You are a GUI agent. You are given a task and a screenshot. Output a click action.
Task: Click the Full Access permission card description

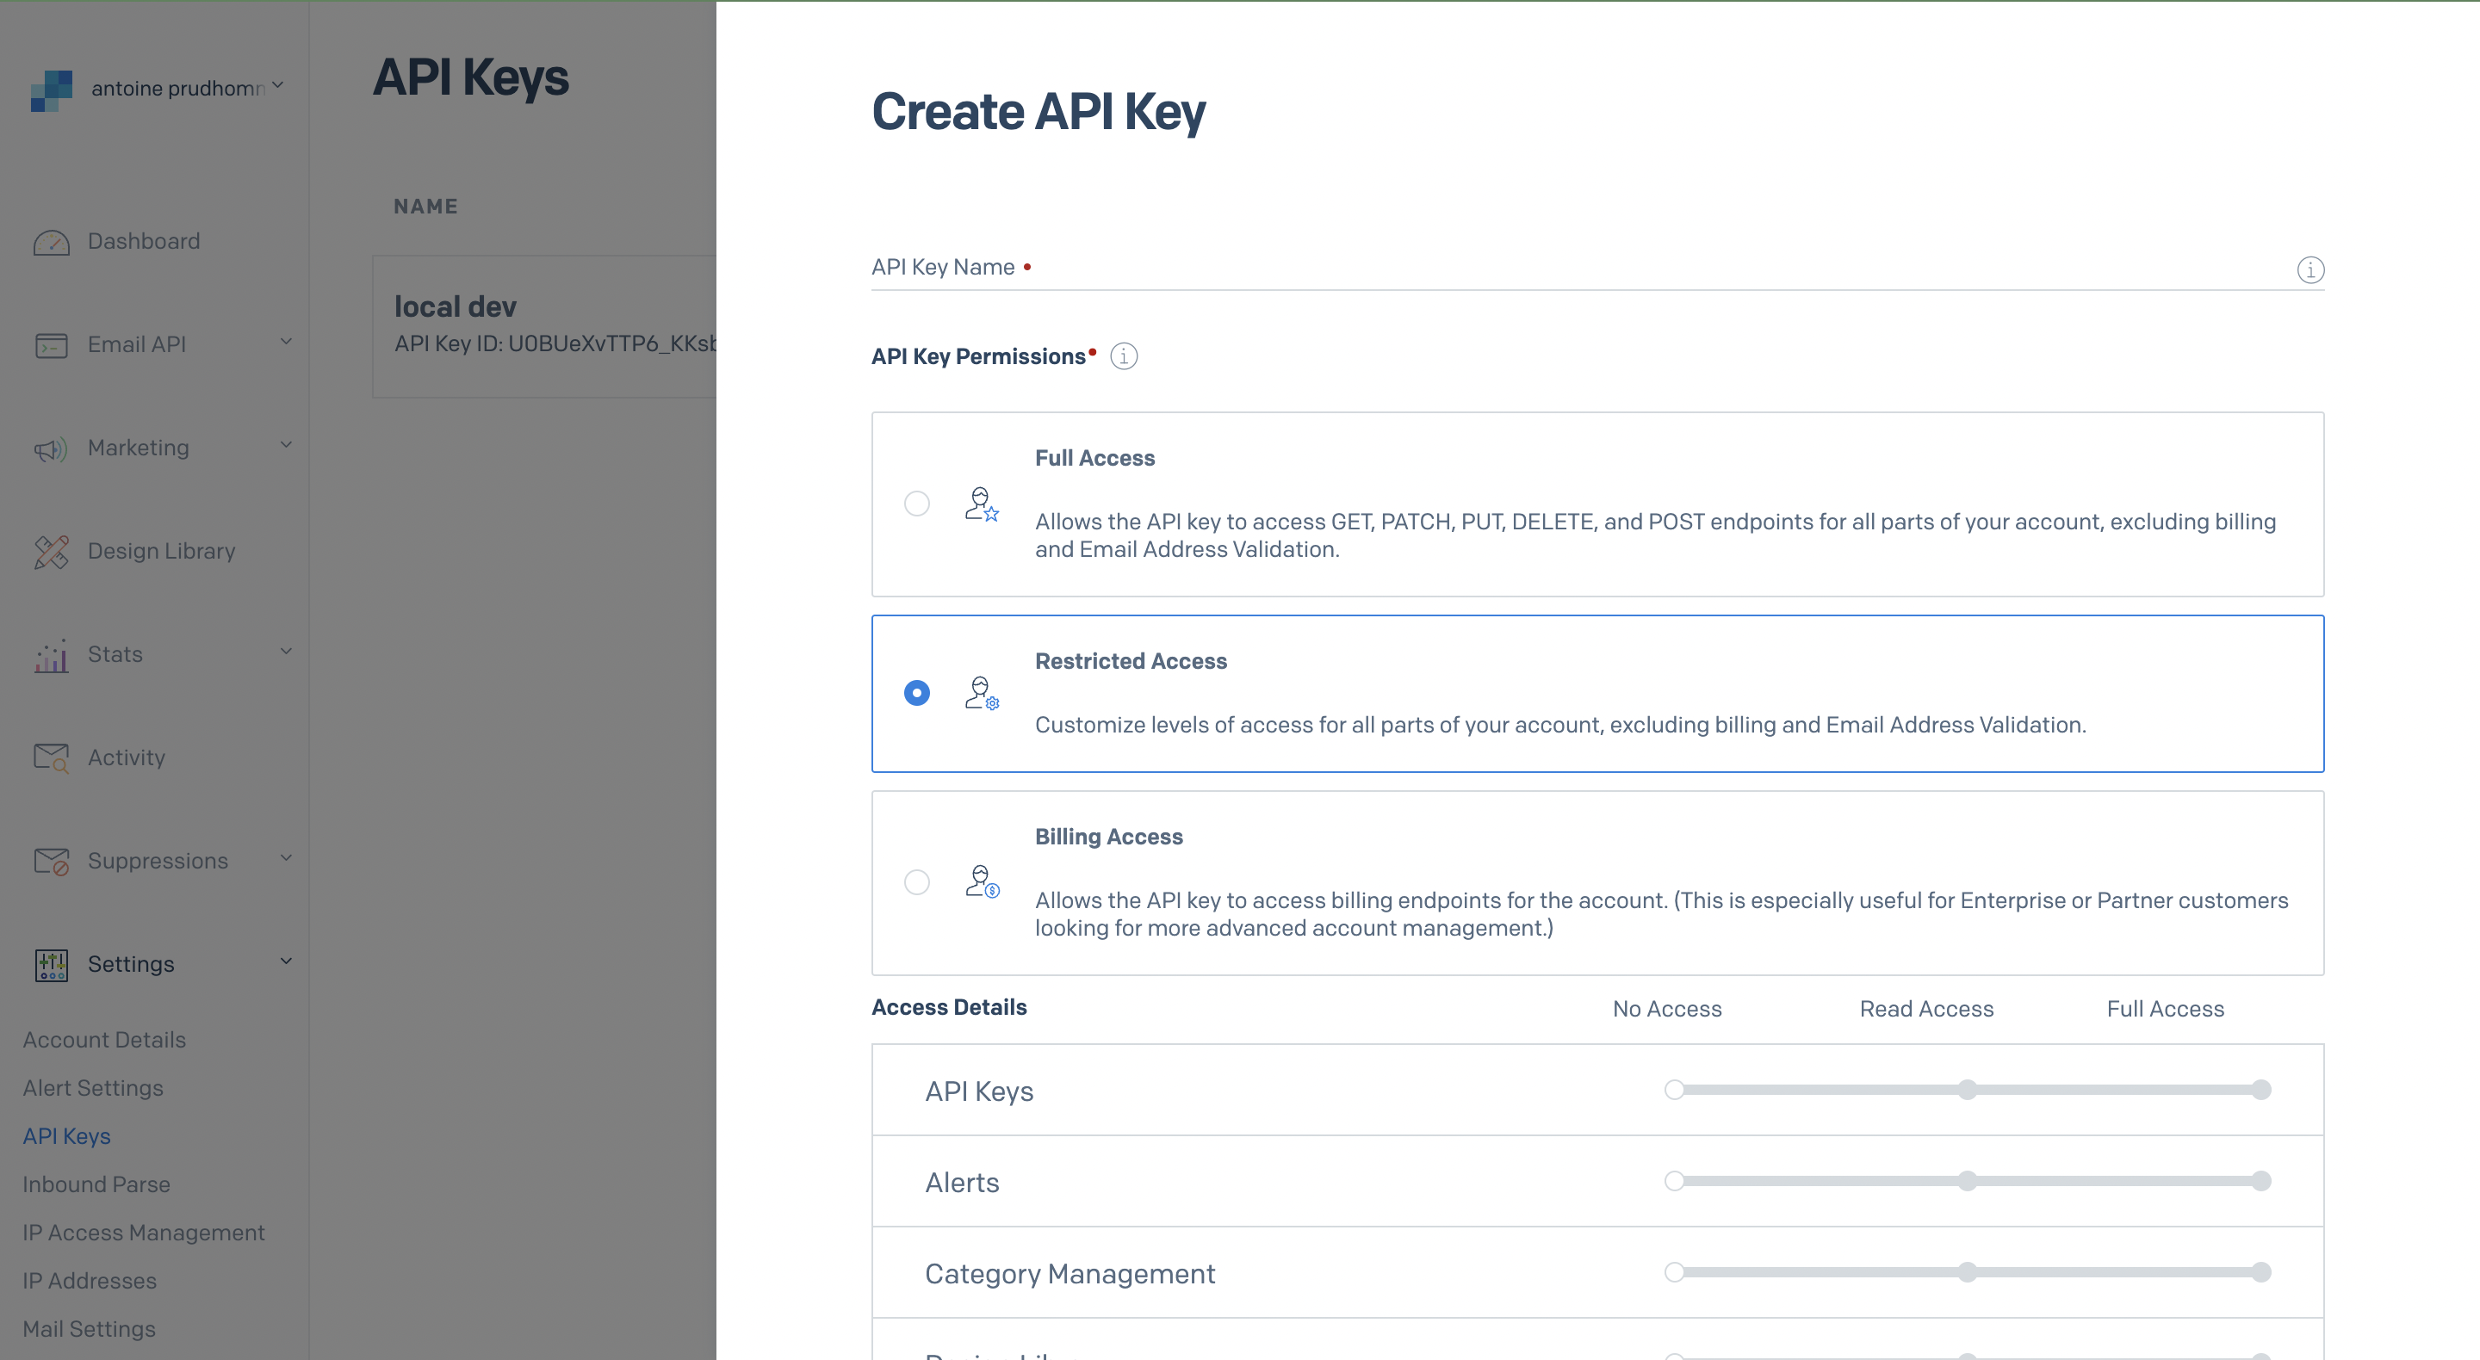pyautogui.click(x=1655, y=536)
